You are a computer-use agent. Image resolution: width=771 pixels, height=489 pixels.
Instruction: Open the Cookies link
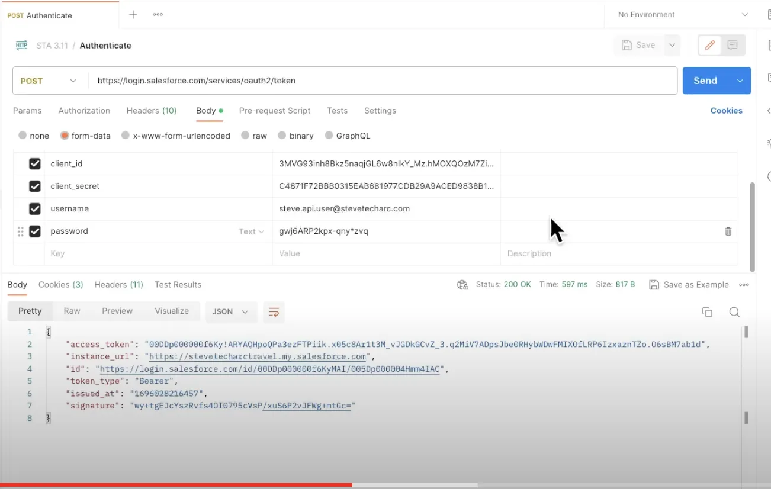(727, 111)
